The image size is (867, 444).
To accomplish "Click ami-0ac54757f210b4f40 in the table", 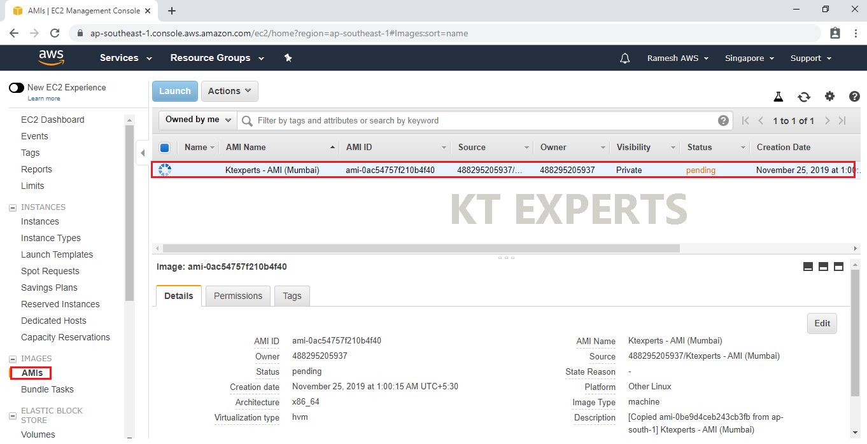I will click(390, 170).
